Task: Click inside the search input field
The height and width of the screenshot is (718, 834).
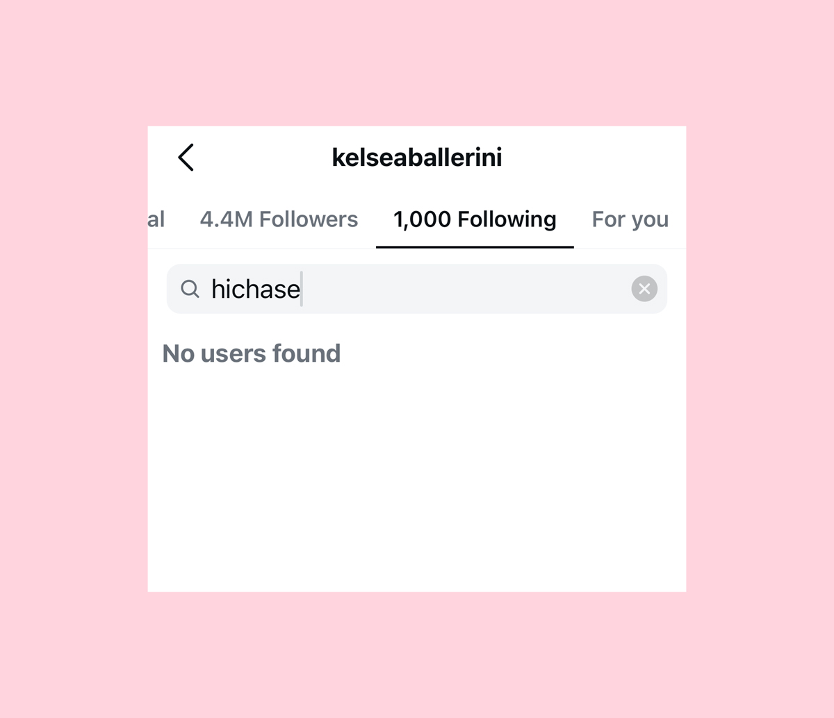Action: tap(417, 289)
